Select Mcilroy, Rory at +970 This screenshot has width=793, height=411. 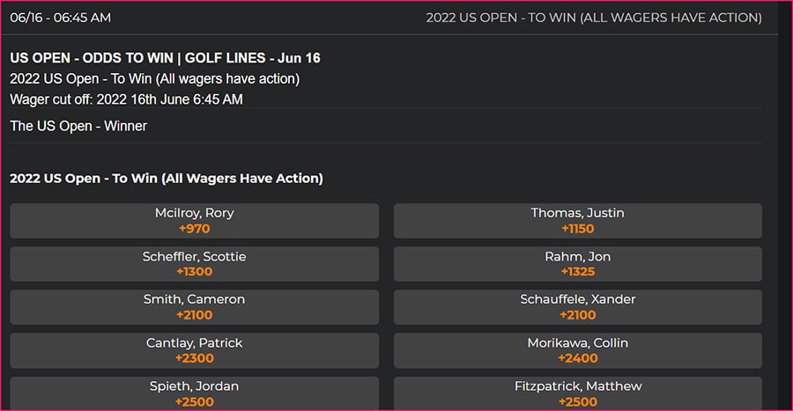(x=194, y=221)
